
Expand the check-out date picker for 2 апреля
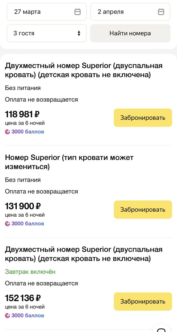tap(130, 12)
